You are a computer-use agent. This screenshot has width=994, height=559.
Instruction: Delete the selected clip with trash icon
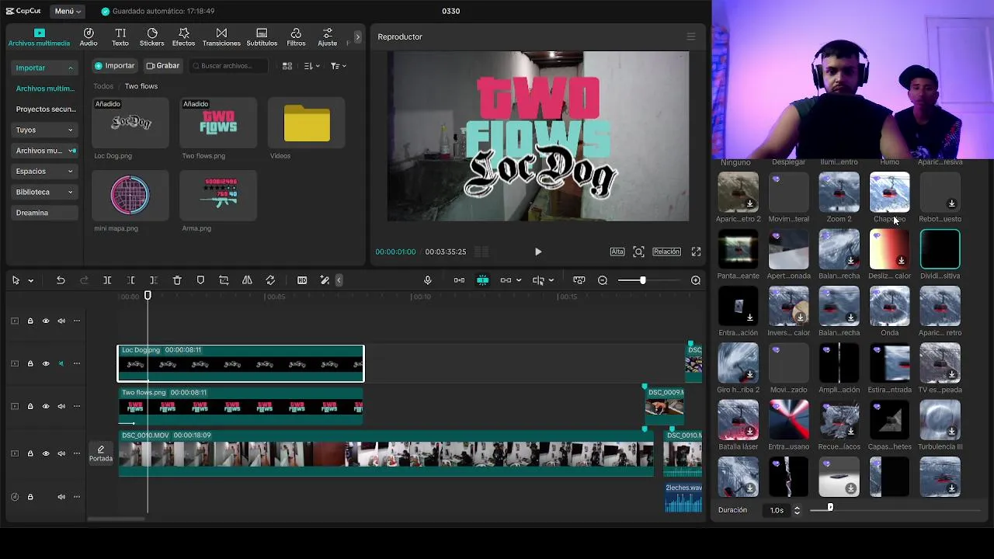(177, 280)
